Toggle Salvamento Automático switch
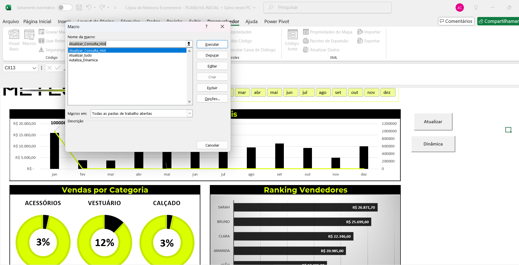This screenshot has width=519, height=265. 65,8
